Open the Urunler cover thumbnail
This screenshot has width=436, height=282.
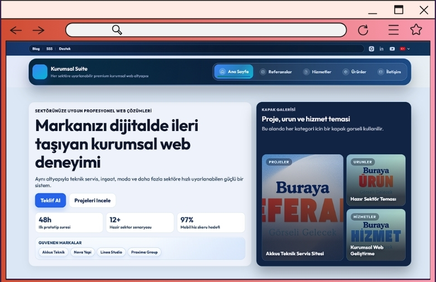376,180
